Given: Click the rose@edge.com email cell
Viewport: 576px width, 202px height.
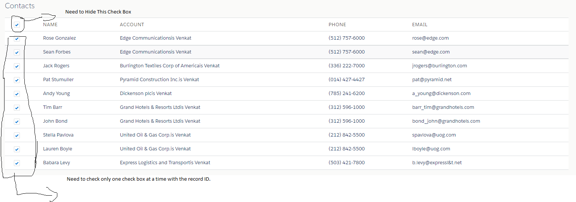Looking at the screenshot, I should [430, 38].
